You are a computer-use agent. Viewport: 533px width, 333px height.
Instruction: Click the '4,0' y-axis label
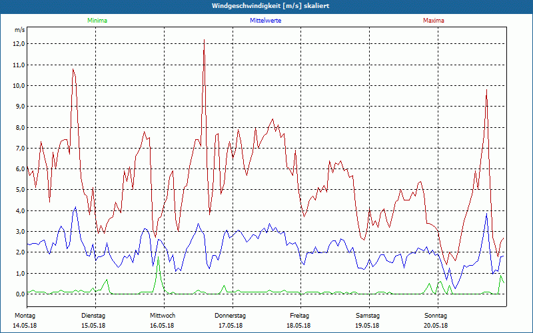click(20, 210)
